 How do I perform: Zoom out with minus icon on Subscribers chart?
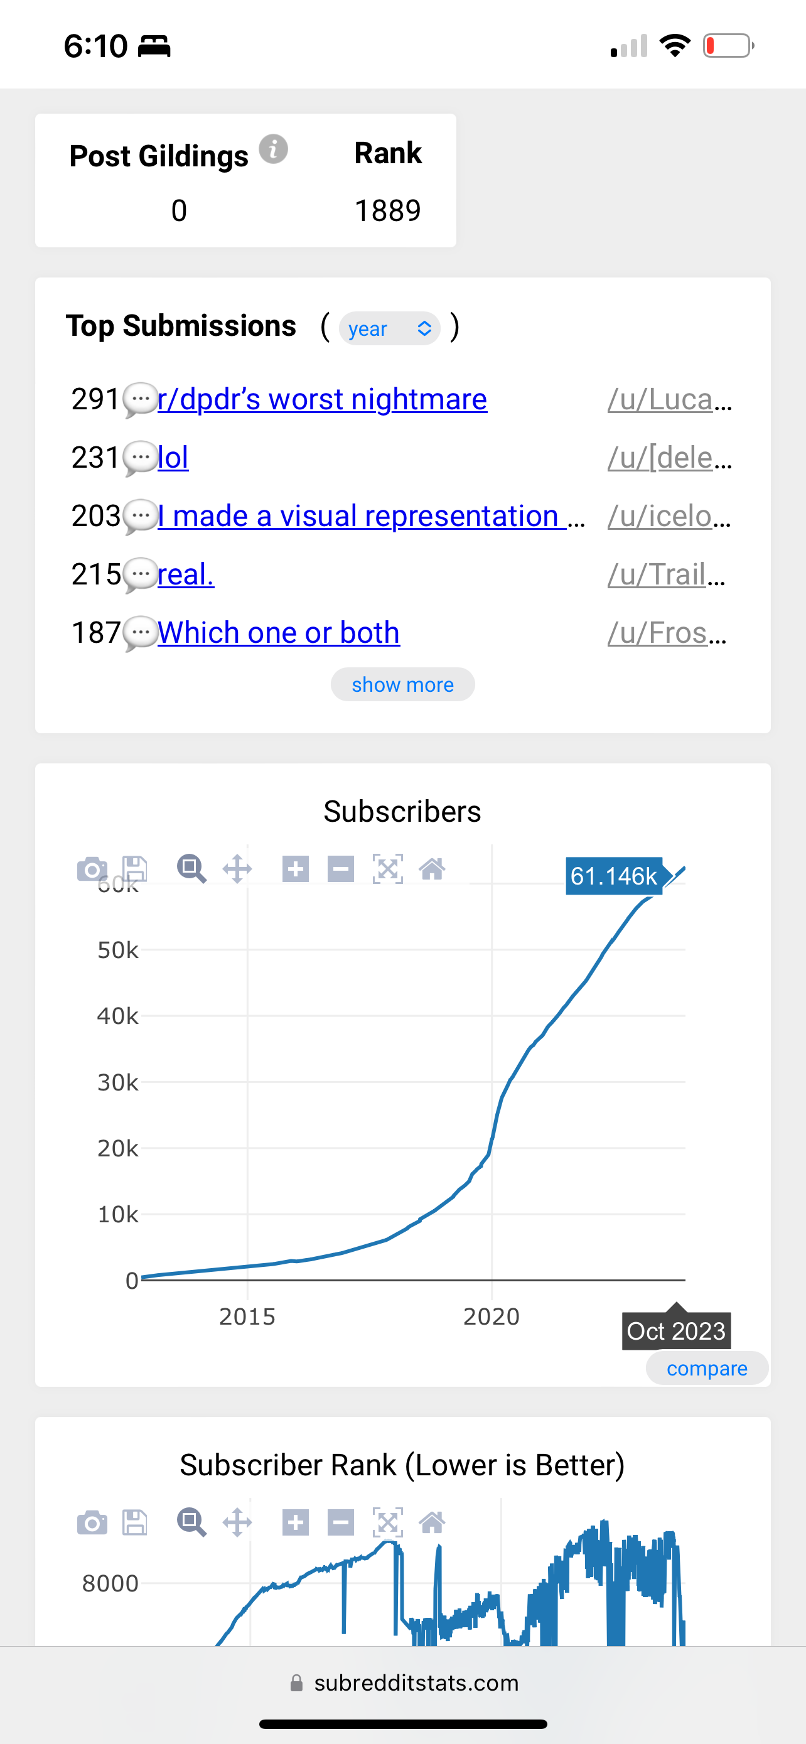click(x=340, y=869)
